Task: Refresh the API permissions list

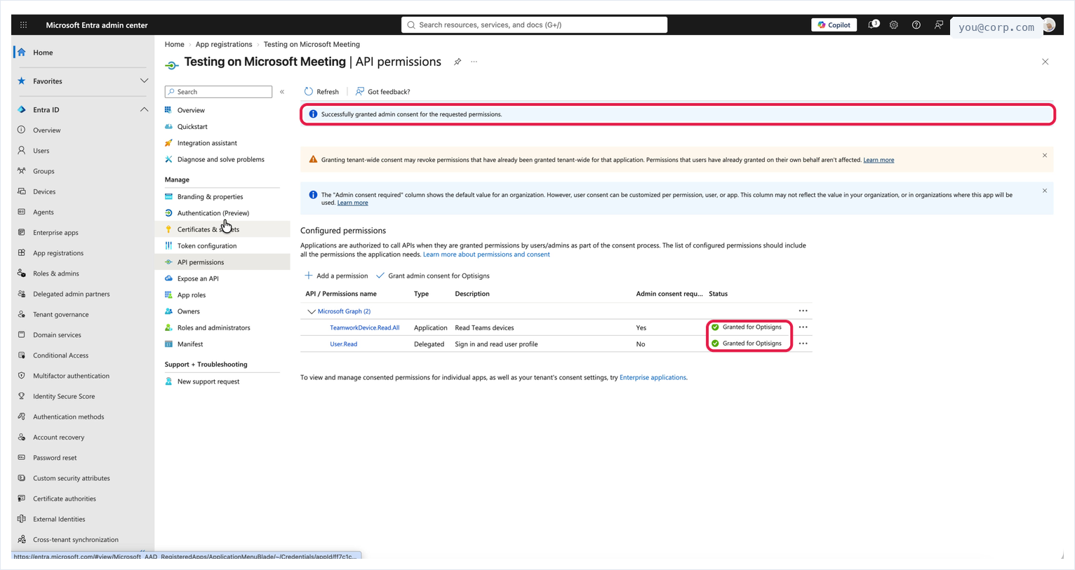Action: (x=321, y=92)
